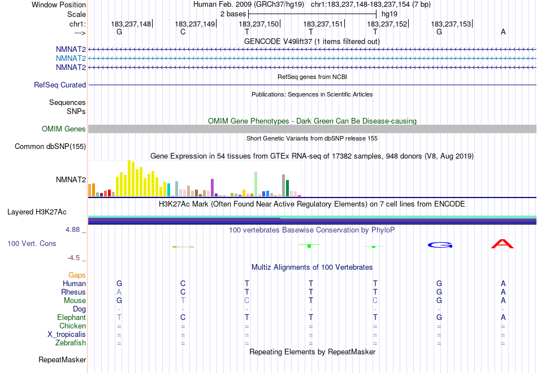Click the SNPs track label

click(76, 111)
